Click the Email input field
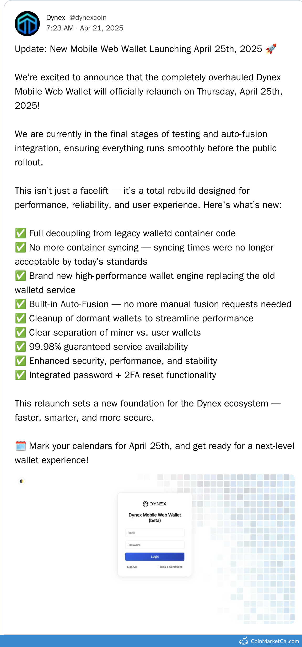 coord(155,533)
